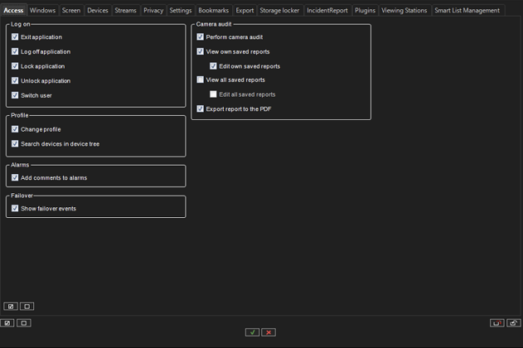
Task: Disable Search devices in device tree
Action: pyautogui.click(x=15, y=143)
